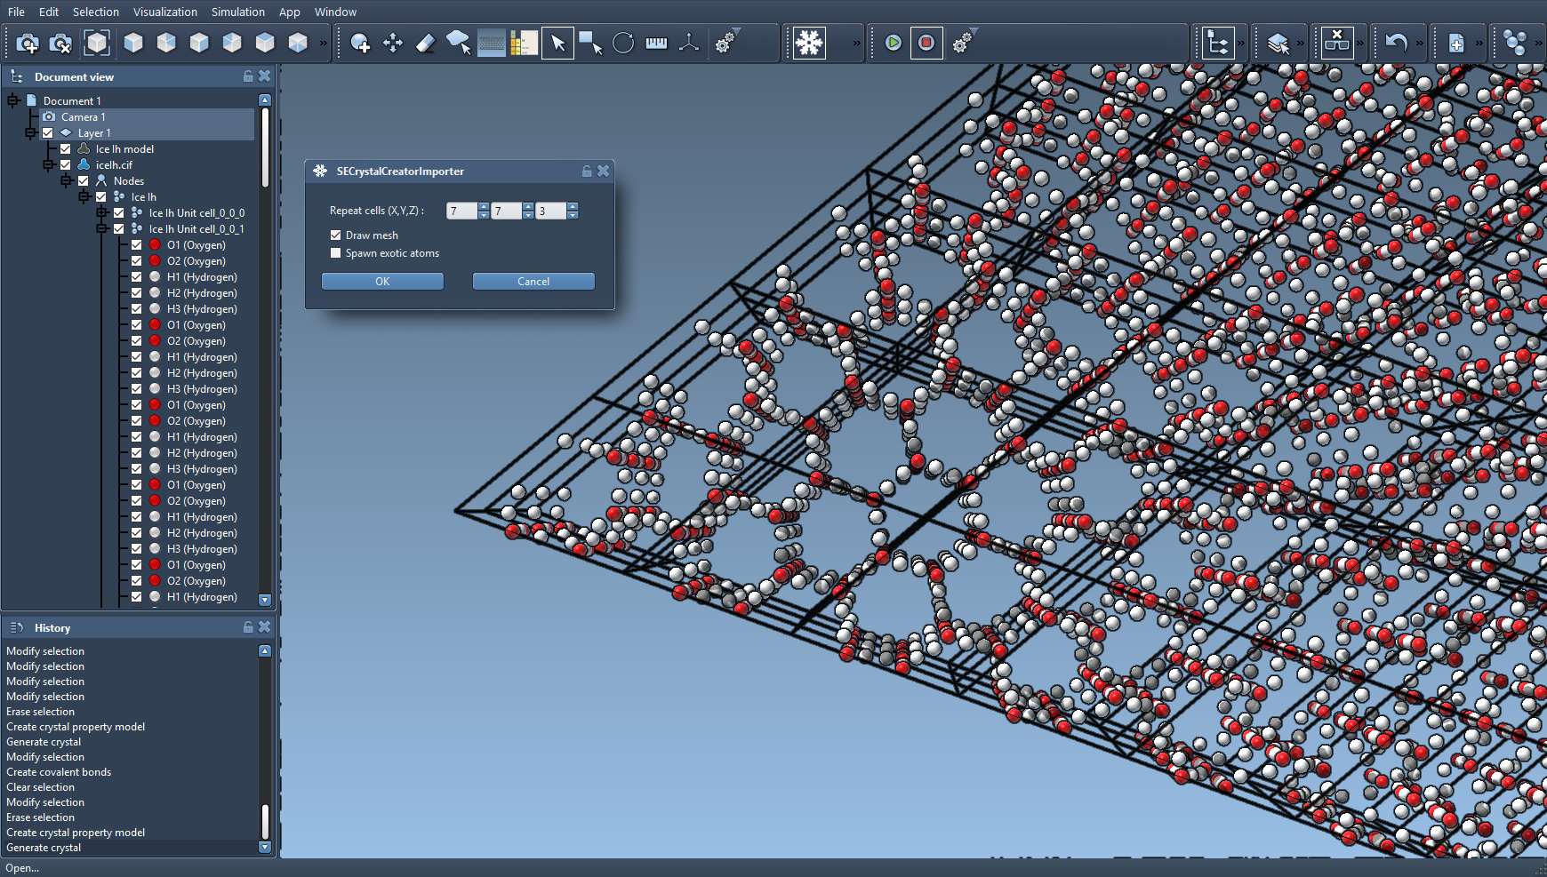Viewport: 1547px width, 877px height.
Task: Open the periodic table tool
Action: tap(524, 43)
